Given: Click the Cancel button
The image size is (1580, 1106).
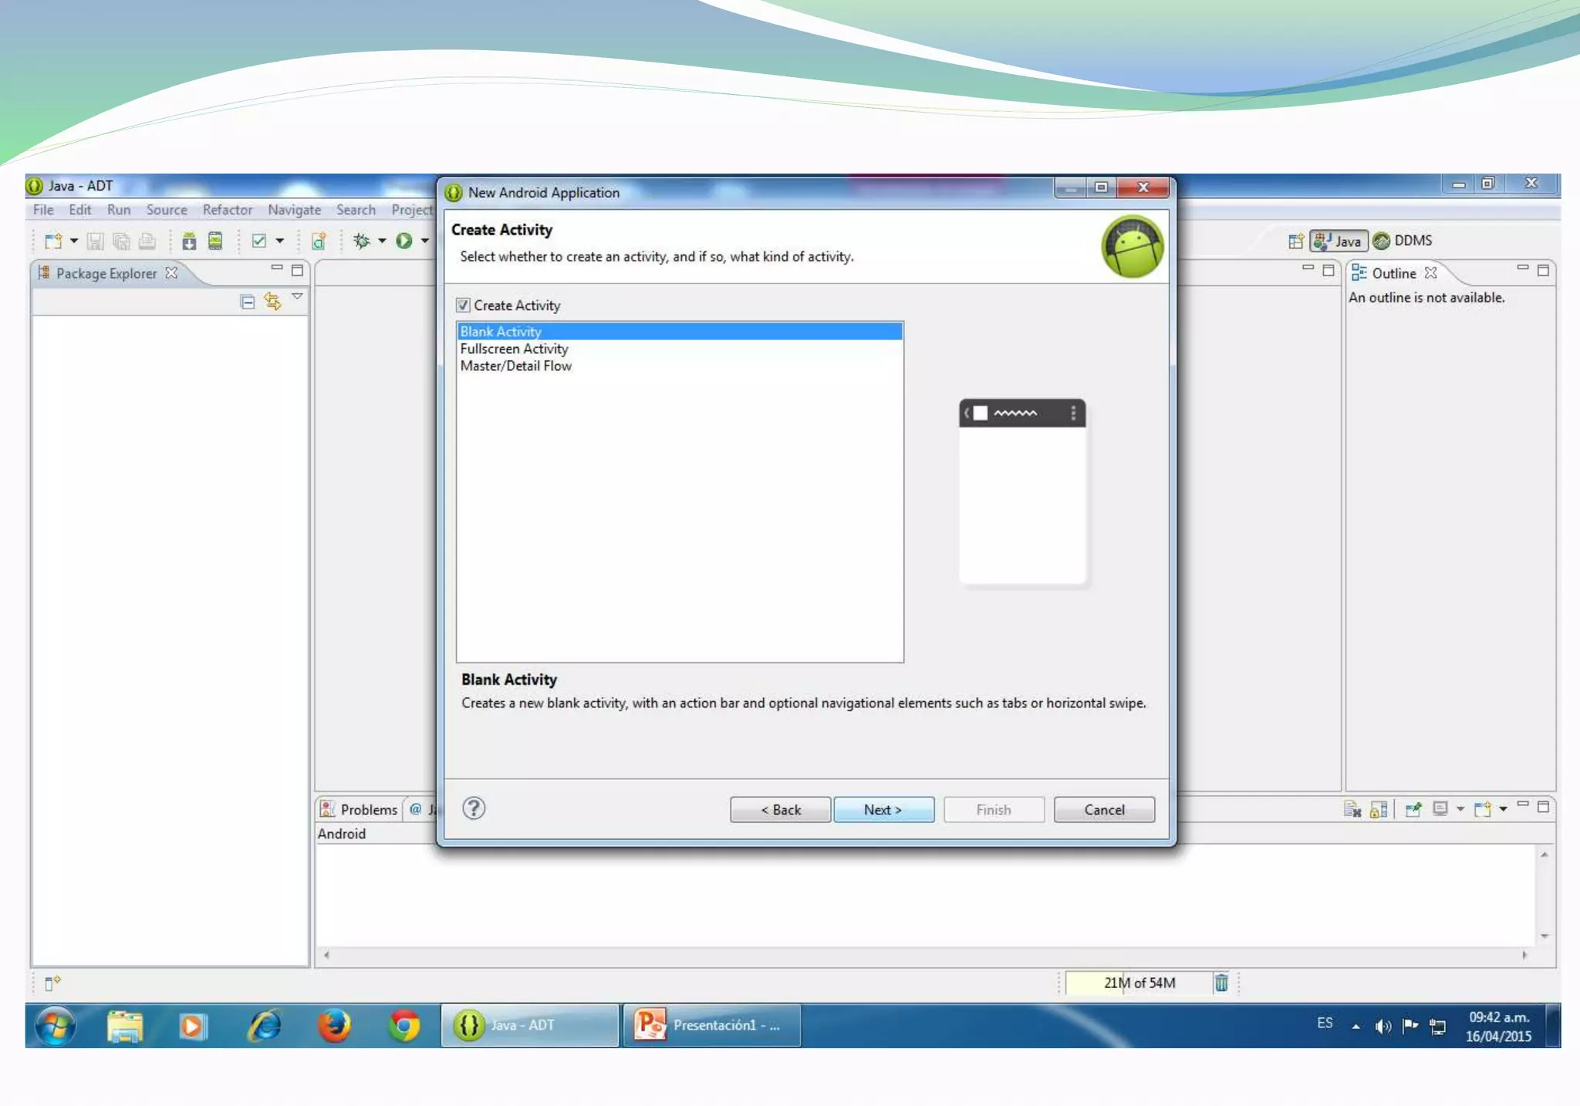Looking at the screenshot, I should tap(1104, 810).
